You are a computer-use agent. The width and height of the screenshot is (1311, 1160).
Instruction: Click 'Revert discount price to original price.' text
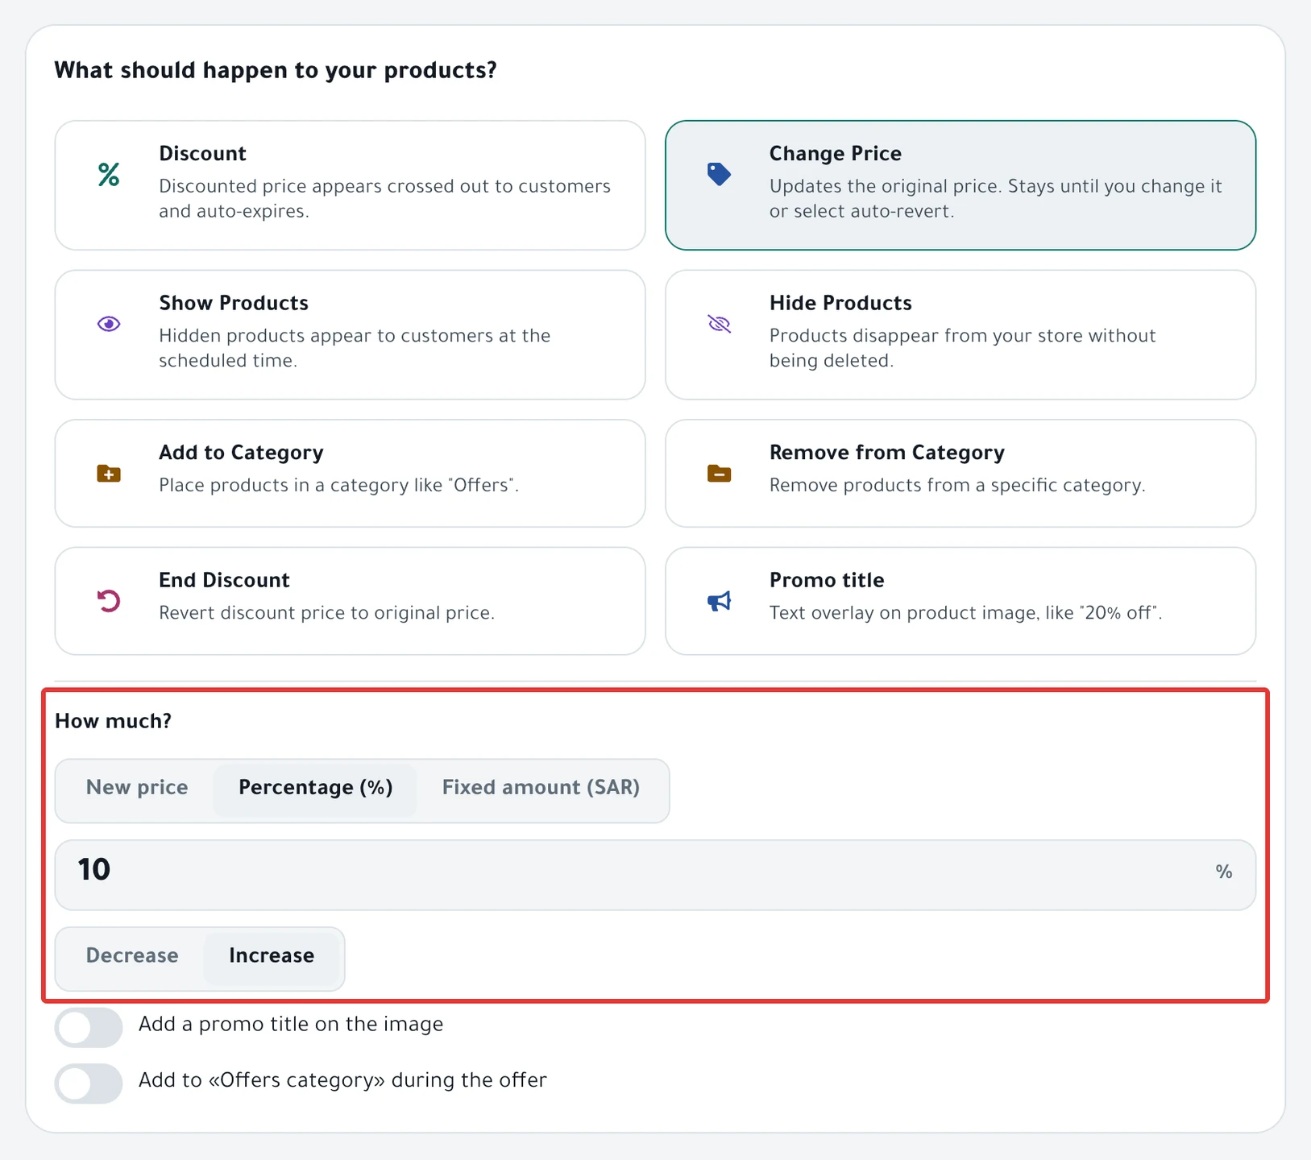(326, 613)
